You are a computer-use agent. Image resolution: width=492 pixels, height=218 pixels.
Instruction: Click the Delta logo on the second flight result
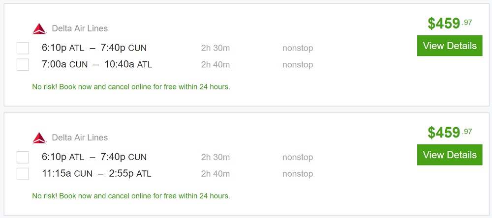click(x=39, y=138)
